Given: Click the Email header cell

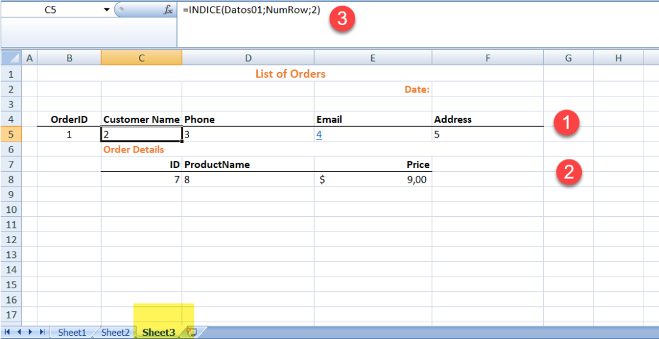Looking at the screenshot, I should click(x=373, y=119).
